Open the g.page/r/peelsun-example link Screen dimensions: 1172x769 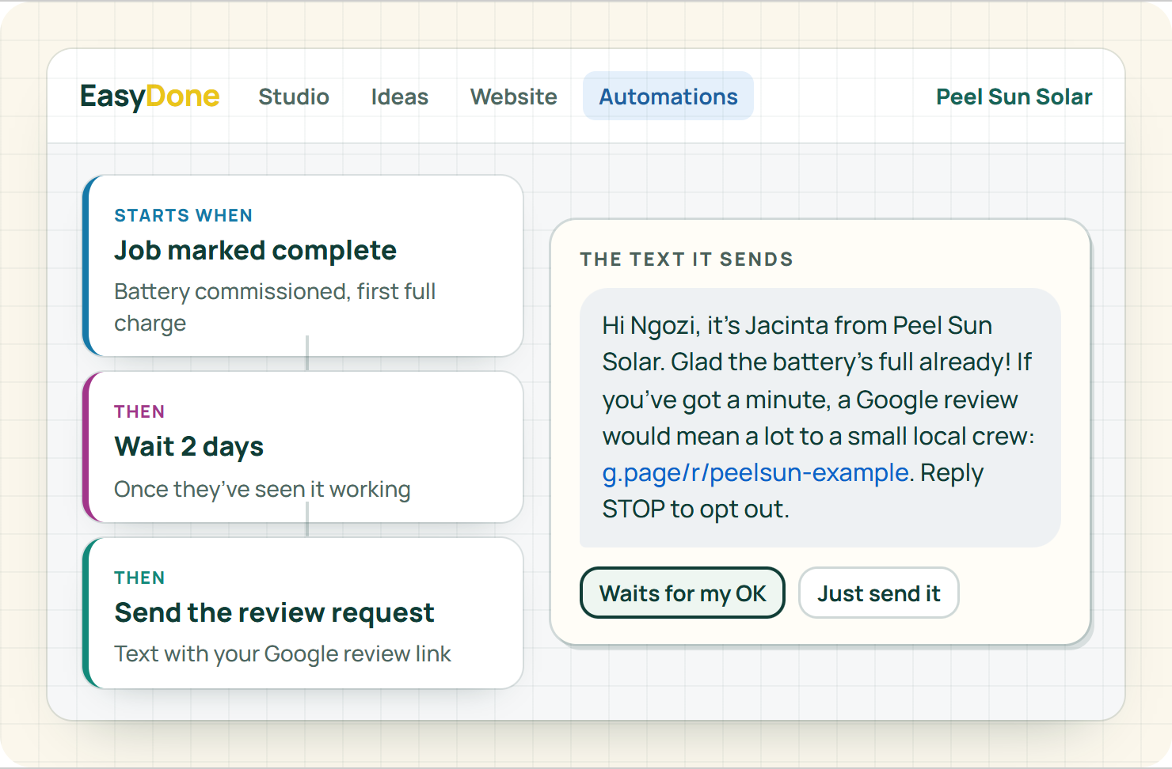pos(755,472)
